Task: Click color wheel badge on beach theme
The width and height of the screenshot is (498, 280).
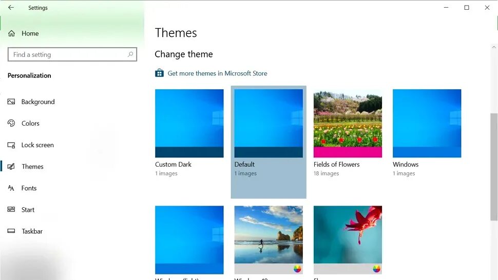Action: coord(297,269)
